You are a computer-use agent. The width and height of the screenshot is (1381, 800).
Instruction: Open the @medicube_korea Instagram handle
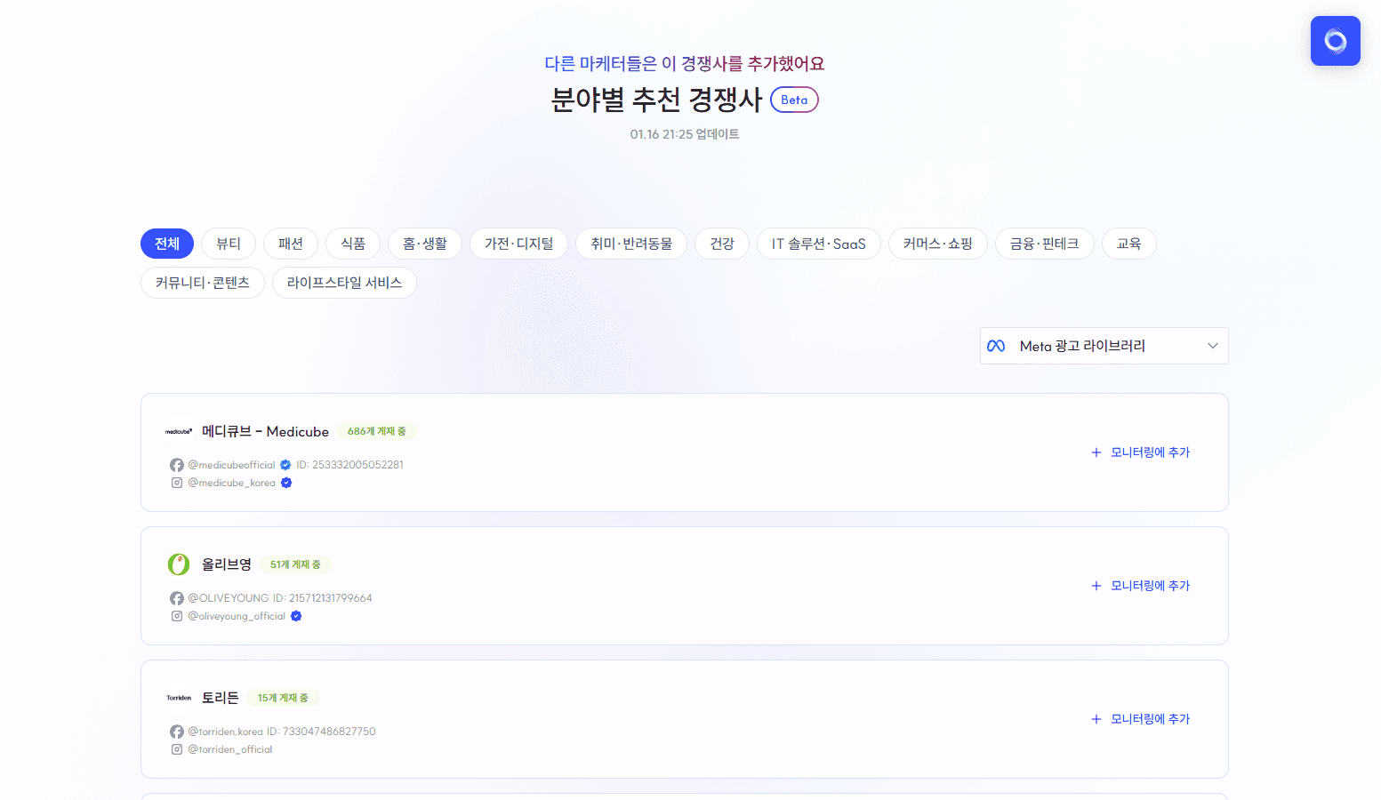[x=231, y=483]
